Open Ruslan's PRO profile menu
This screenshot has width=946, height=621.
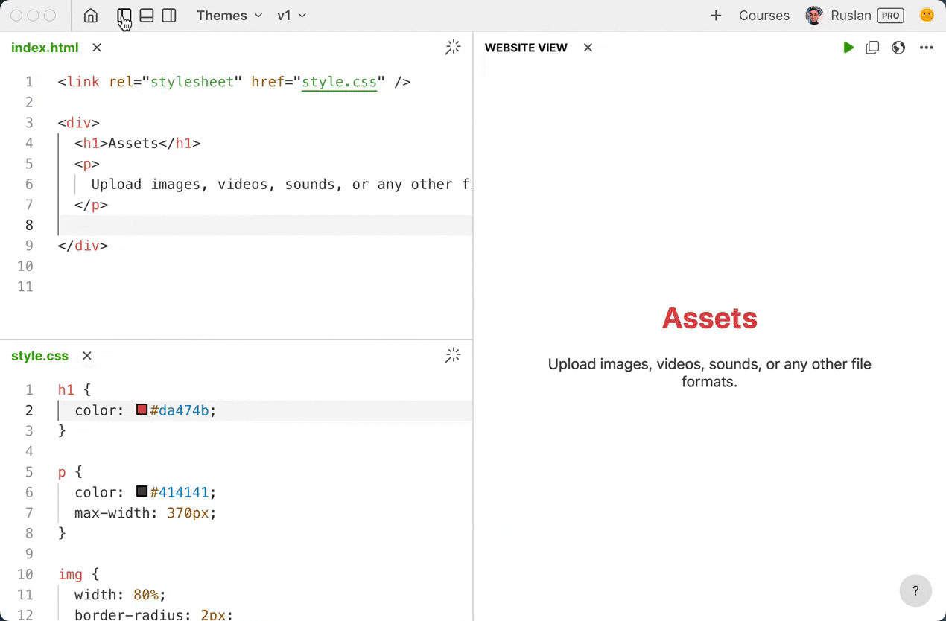tap(854, 16)
